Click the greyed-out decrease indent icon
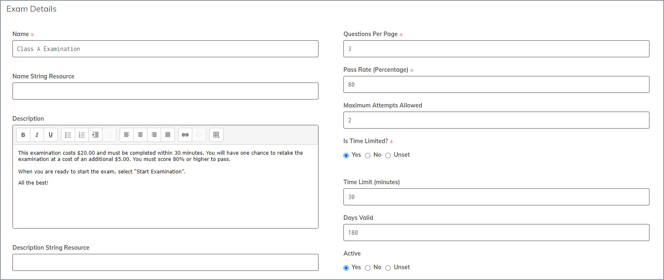 tap(109, 135)
